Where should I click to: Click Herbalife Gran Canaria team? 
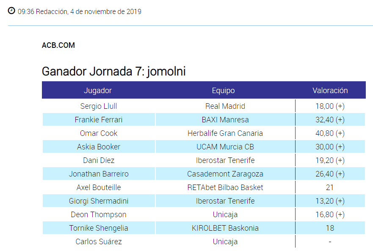225,133
